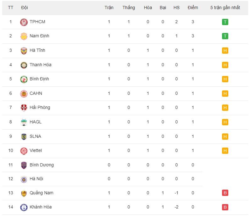This screenshot has height=216, width=250.
Task: Click the TPHCM club logo
Action: 24,22
